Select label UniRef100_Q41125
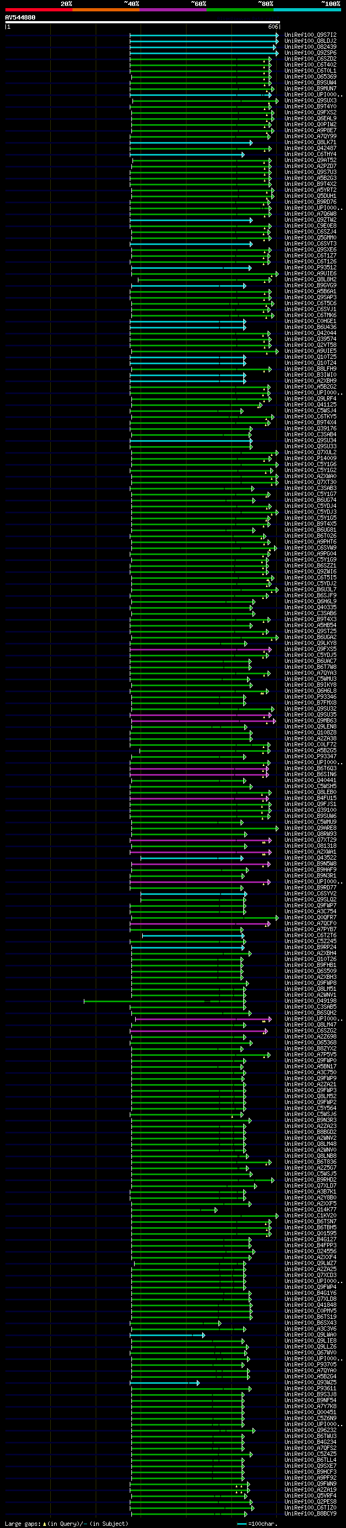Viewport: 346px width, 1528px height. point(310,404)
